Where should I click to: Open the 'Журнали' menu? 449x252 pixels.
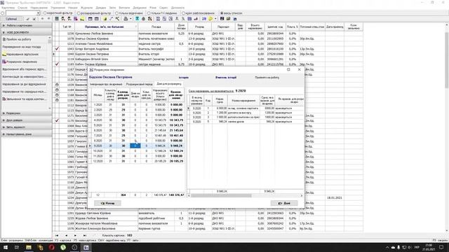click(x=86, y=8)
